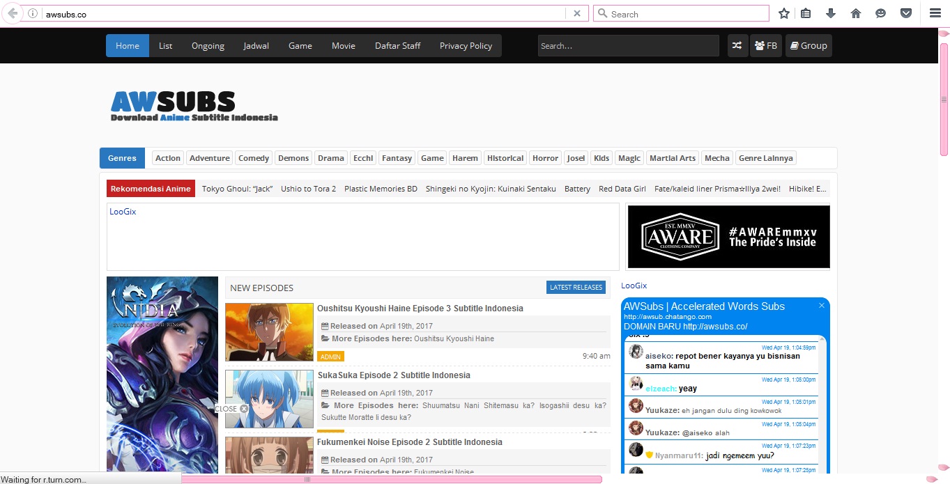950x484 pixels.
Task: Open Daftar Staff menu item
Action: tap(397, 45)
